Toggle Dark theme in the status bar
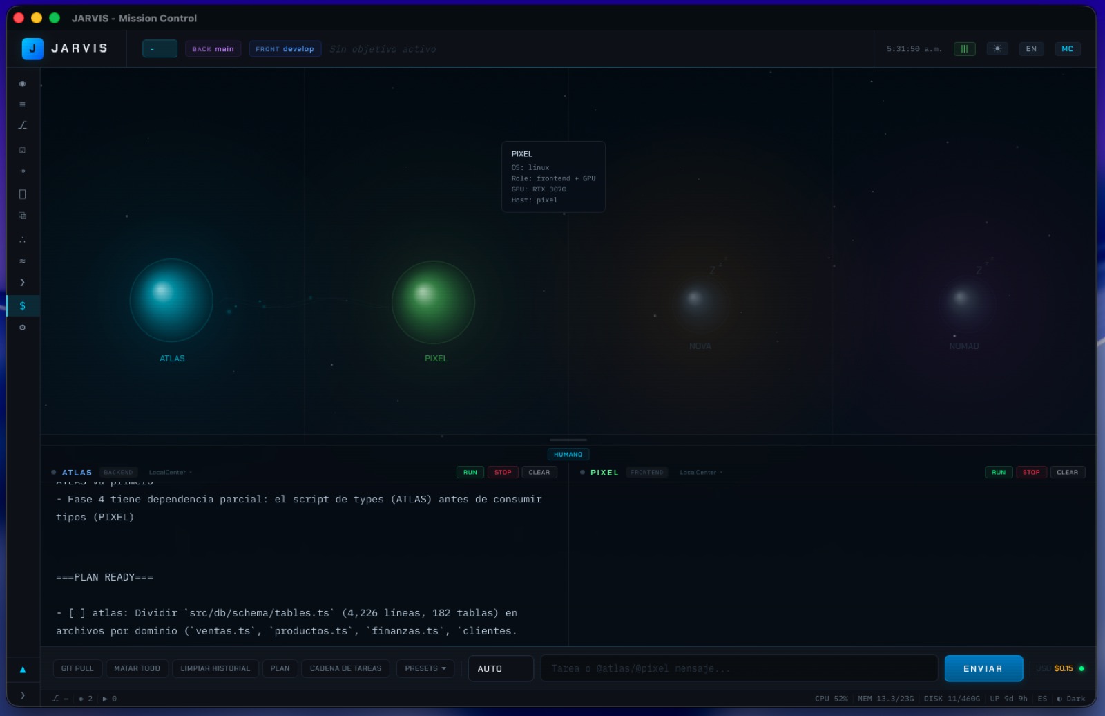 click(x=1071, y=699)
